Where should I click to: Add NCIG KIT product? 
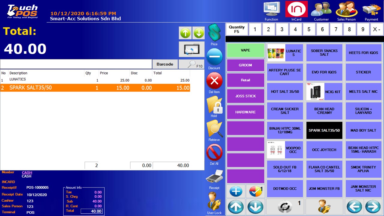tap(324, 91)
